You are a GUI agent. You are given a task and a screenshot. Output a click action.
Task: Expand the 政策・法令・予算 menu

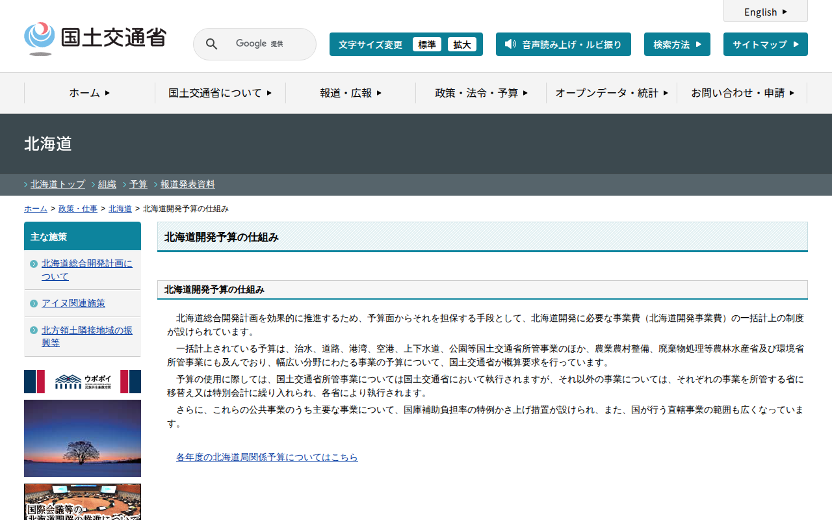point(481,93)
